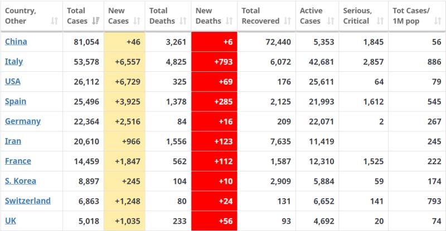Screen dimensions: 446x231
Task: Go to Iran country page
Action: click(x=13, y=141)
